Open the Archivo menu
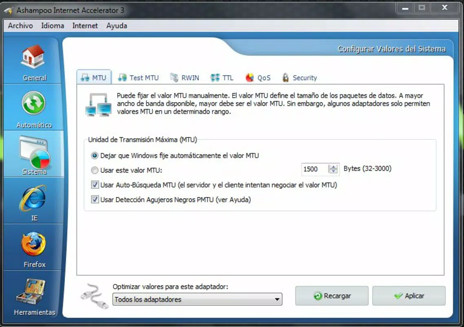This screenshot has width=464, height=327. click(x=20, y=26)
